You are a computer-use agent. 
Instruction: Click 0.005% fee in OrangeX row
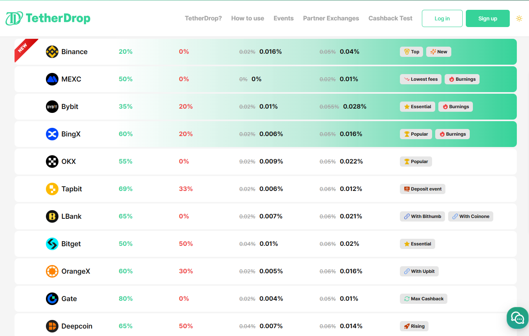pyautogui.click(x=271, y=271)
